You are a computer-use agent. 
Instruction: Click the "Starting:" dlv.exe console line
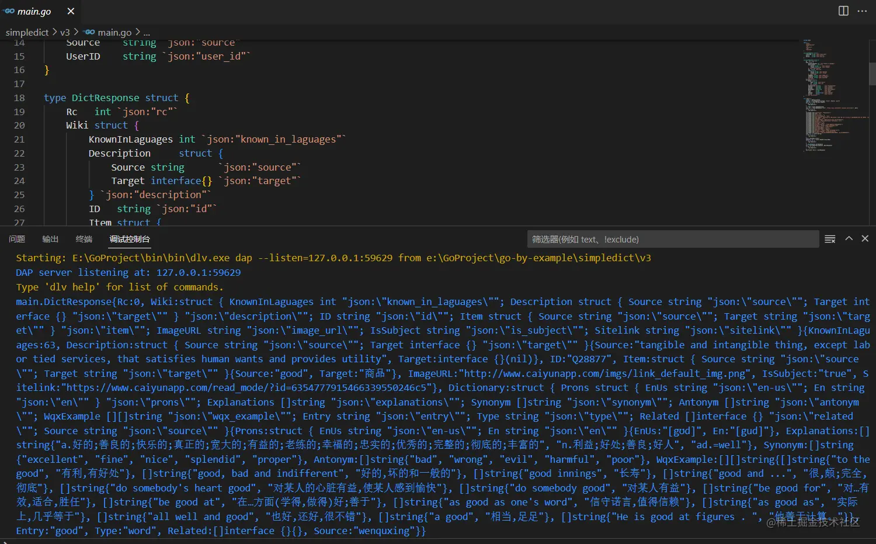tap(333, 258)
